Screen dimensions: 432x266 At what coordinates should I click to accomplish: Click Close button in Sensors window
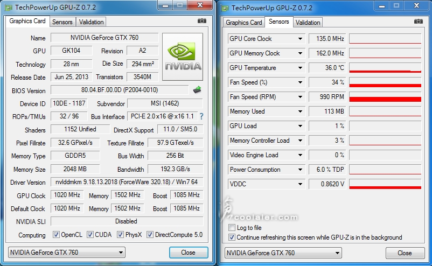405,253
